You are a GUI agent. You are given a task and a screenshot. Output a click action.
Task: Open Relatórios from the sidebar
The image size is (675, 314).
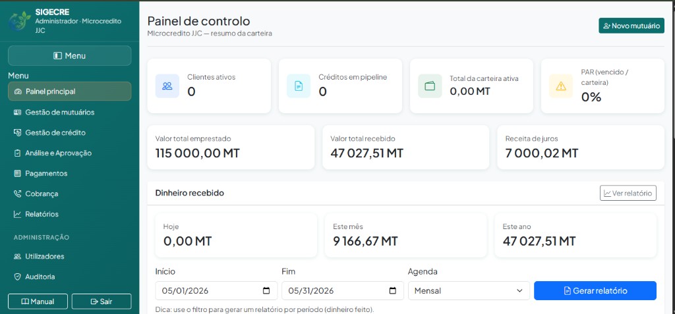[x=70, y=214]
